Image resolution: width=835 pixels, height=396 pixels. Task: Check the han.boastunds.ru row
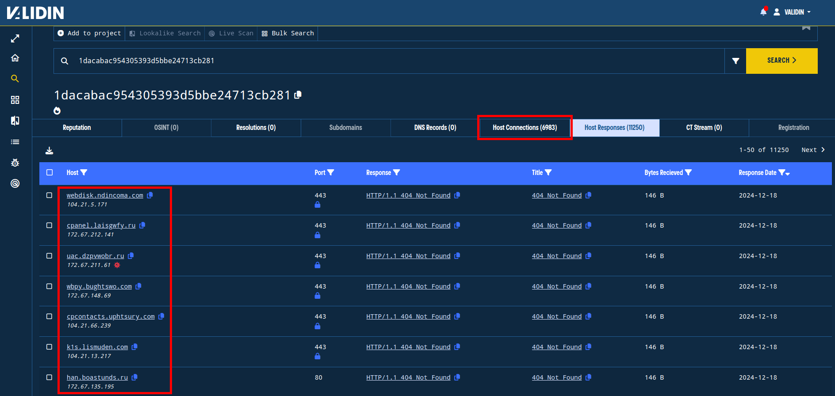coord(49,377)
